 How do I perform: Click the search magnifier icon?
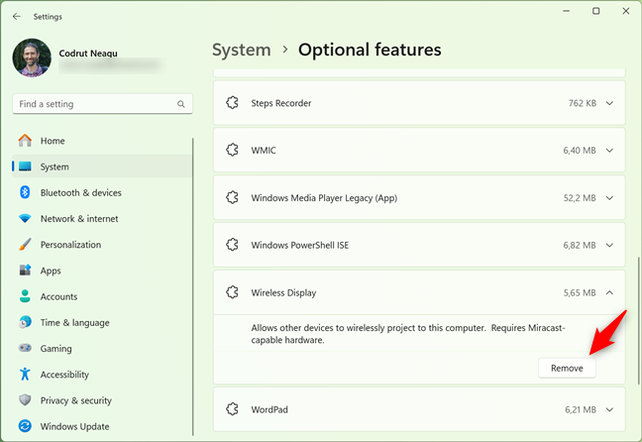pyautogui.click(x=181, y=104)
